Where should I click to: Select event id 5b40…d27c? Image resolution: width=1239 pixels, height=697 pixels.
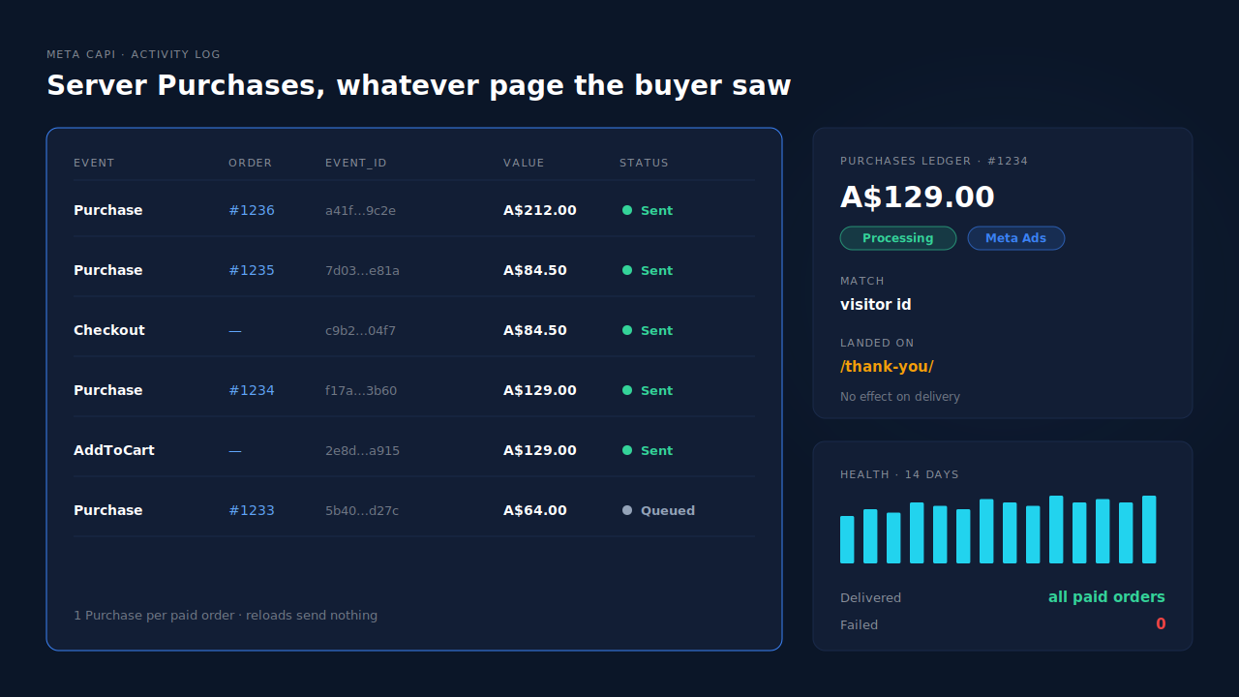(362, 510)
